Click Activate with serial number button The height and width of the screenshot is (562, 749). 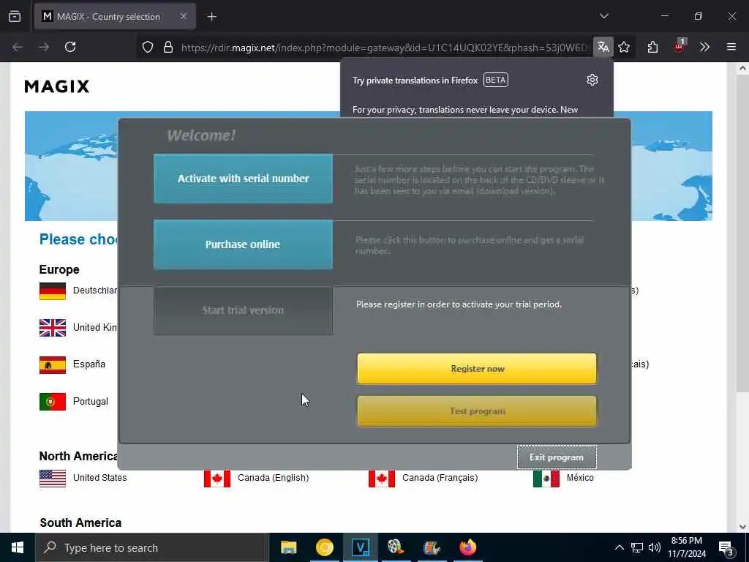pos(243,179)
